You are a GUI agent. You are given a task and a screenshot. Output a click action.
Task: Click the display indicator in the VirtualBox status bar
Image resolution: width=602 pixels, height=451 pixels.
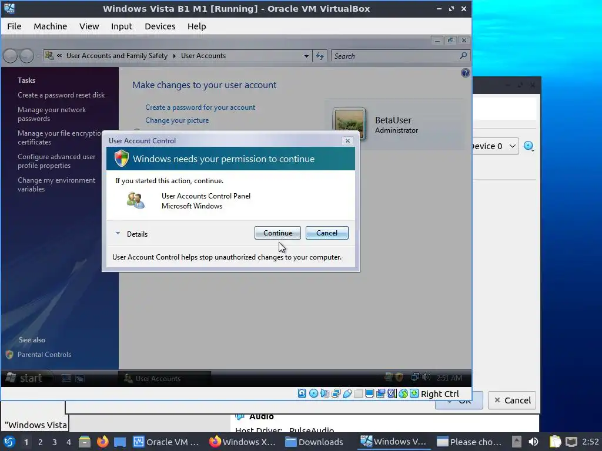tap(369, 393)
